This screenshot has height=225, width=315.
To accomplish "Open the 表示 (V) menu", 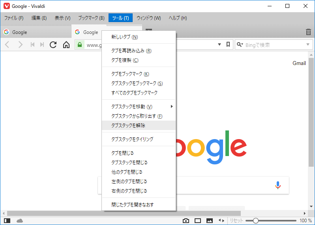I will tap(62, 18).
